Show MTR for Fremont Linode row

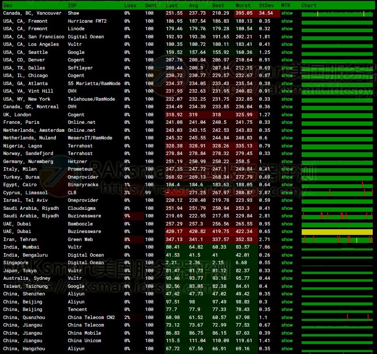(x=287, y=29)
